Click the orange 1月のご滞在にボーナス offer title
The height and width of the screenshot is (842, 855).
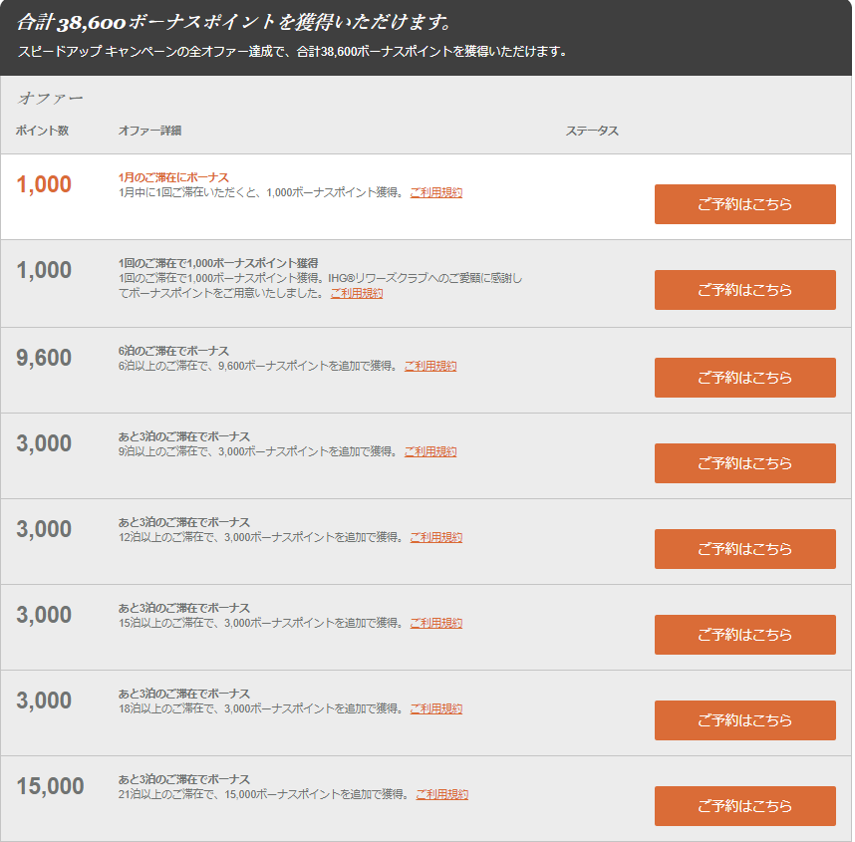(x=173, y=177)
